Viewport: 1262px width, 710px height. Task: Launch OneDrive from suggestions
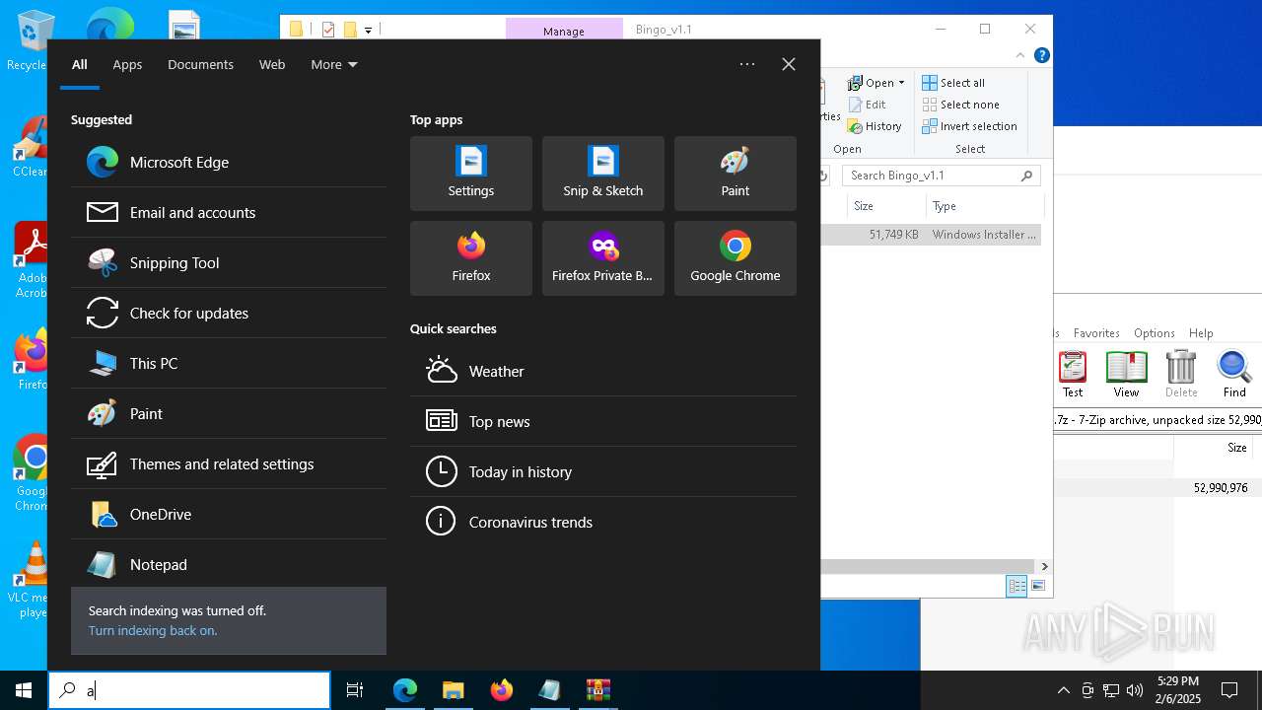pos(229,514)
